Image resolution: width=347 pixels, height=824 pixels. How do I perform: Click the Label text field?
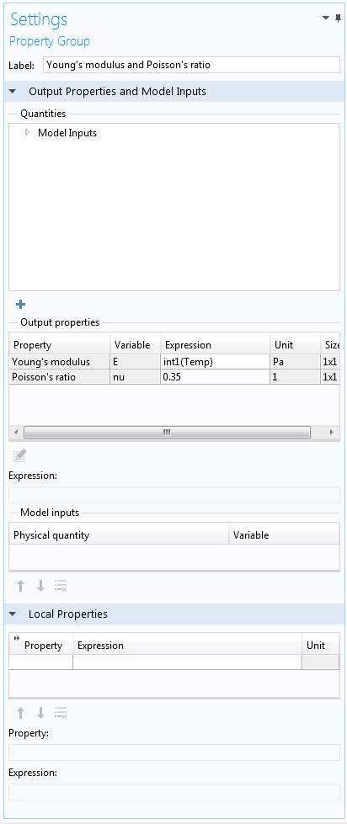pos(191,65)
